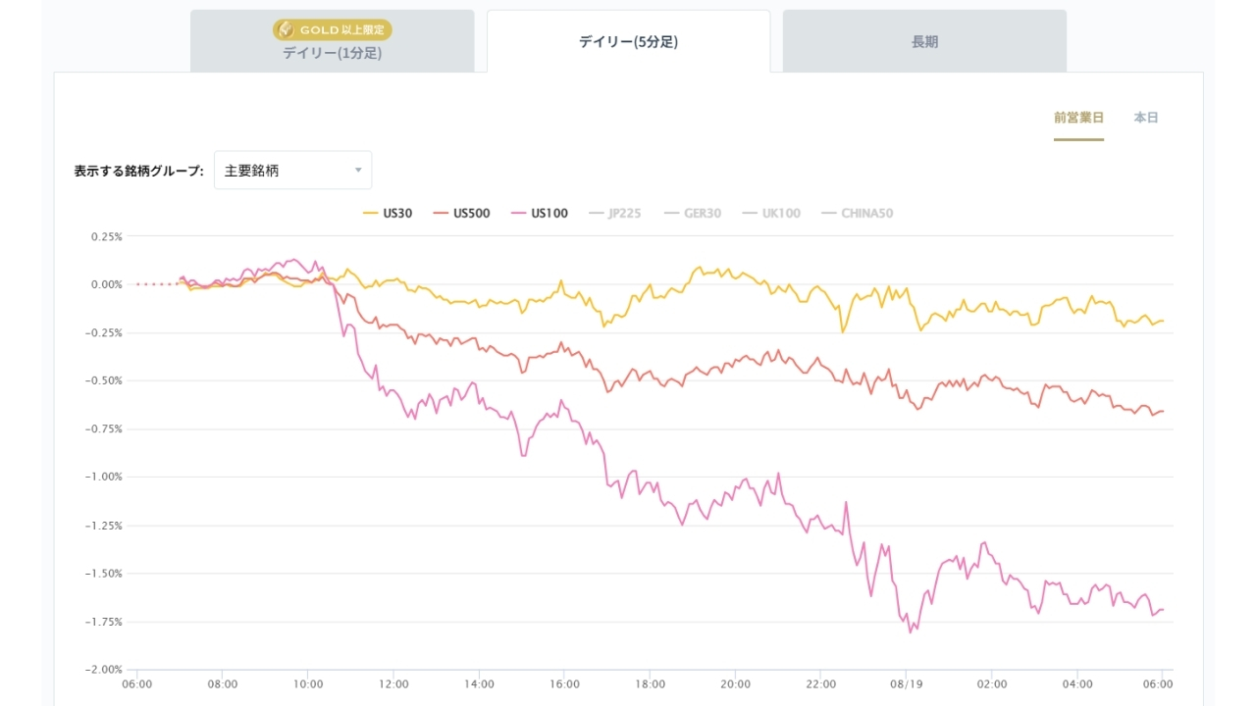
Task: Toggle US500 series in legend
Action: click(461, 213)
